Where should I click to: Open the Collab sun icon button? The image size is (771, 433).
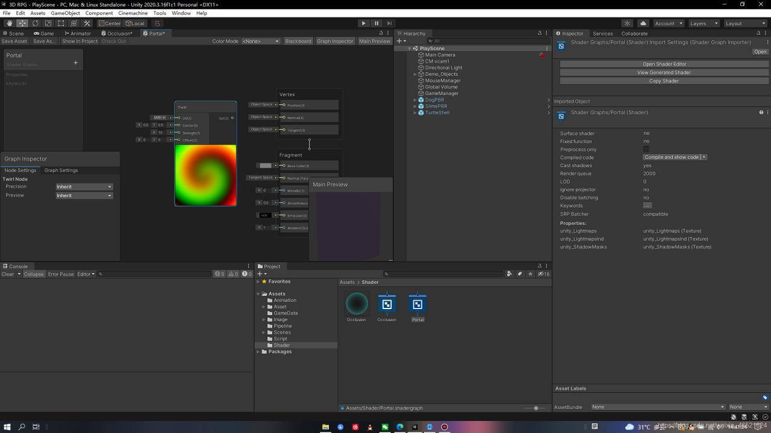pyautogui.click(x=628, y=23)
